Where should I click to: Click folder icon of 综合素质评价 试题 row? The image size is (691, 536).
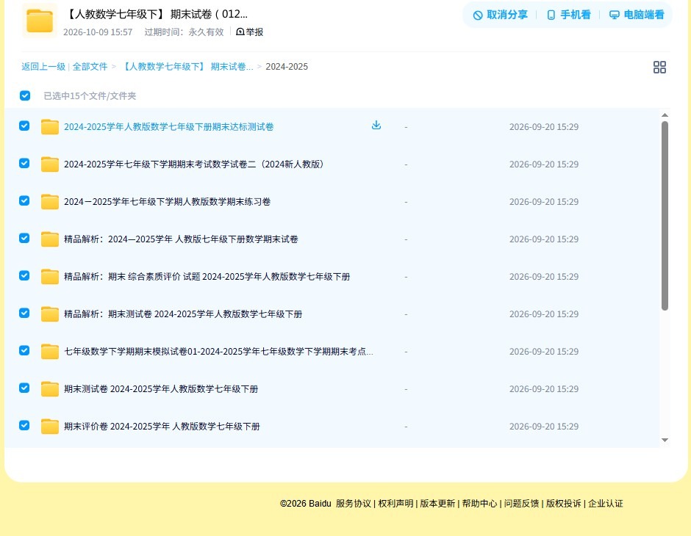(x=50, y=276)
